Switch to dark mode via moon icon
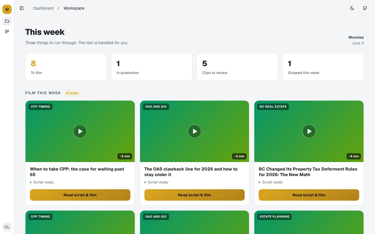Image resolution: width=375 pixels, height=234 pixels. (352, 8)
